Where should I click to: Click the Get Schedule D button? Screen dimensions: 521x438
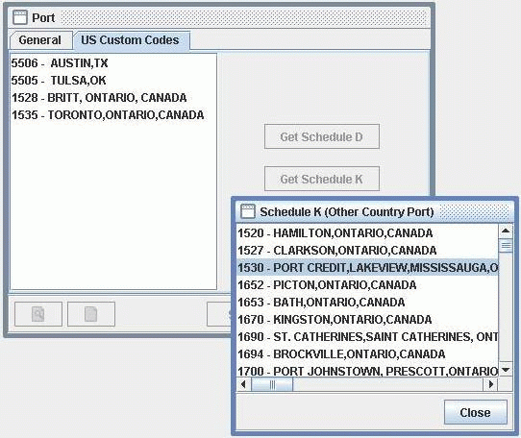[x=322, y=136]
